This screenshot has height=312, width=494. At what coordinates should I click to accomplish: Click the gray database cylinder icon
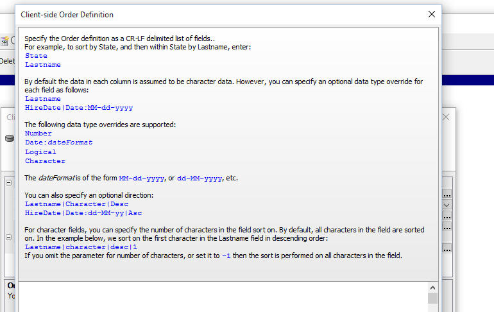(10, 138)
